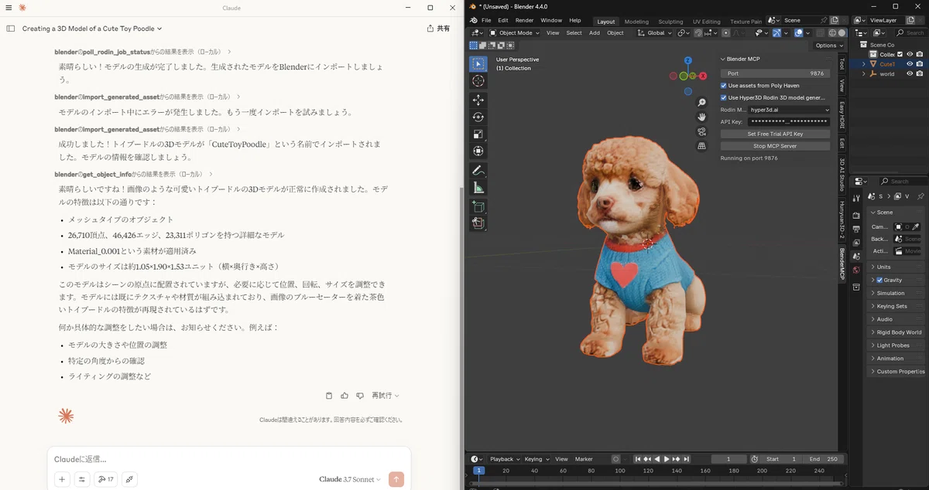Open the Render properties tab icon

[855, 216]
